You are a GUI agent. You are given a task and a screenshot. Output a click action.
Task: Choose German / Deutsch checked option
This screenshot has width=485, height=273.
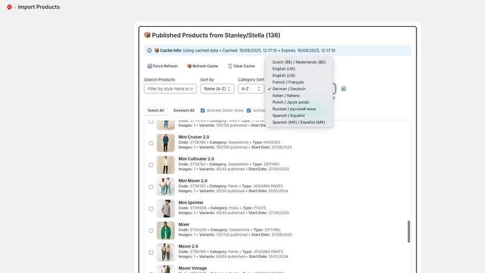299,89
